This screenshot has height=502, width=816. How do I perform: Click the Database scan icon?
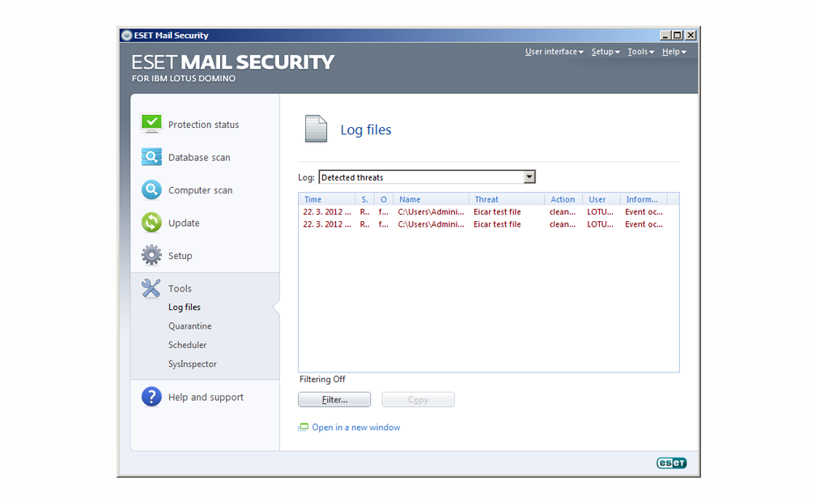click(x=151, y=157)
